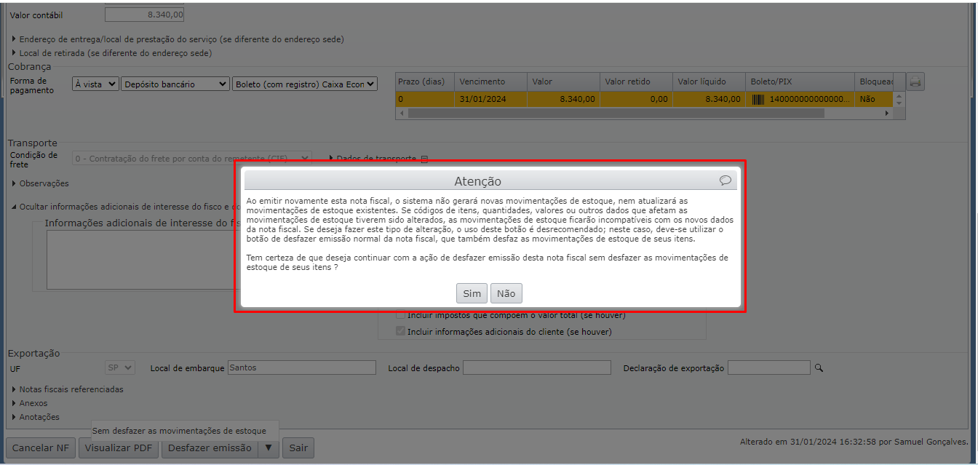Open the UF SP dropdown
Image resolution: width=978 pixels, height=465 pixels.
point(120,367)
